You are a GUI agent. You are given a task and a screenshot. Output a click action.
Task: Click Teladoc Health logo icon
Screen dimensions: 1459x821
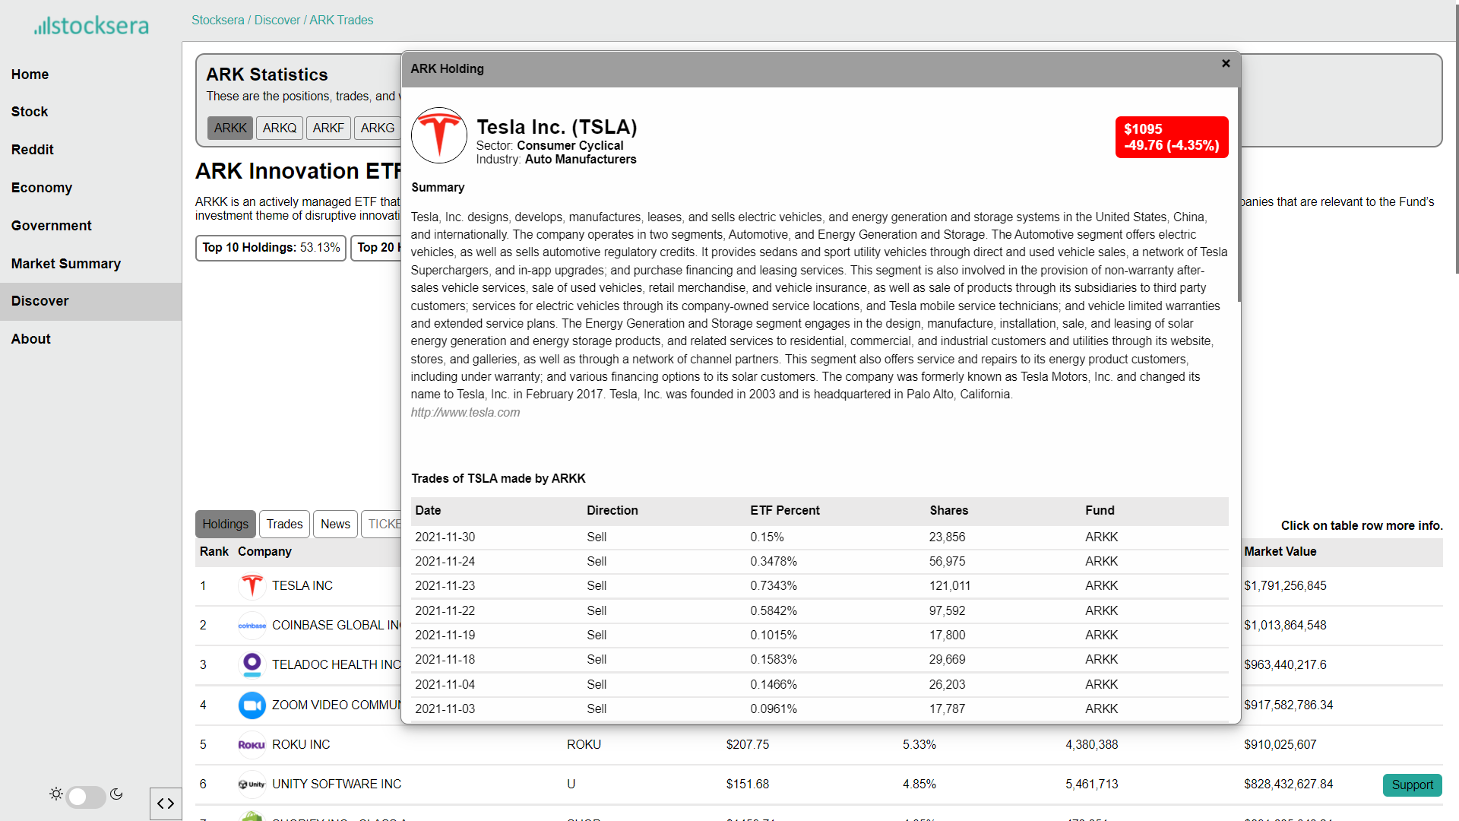point(252,665)
